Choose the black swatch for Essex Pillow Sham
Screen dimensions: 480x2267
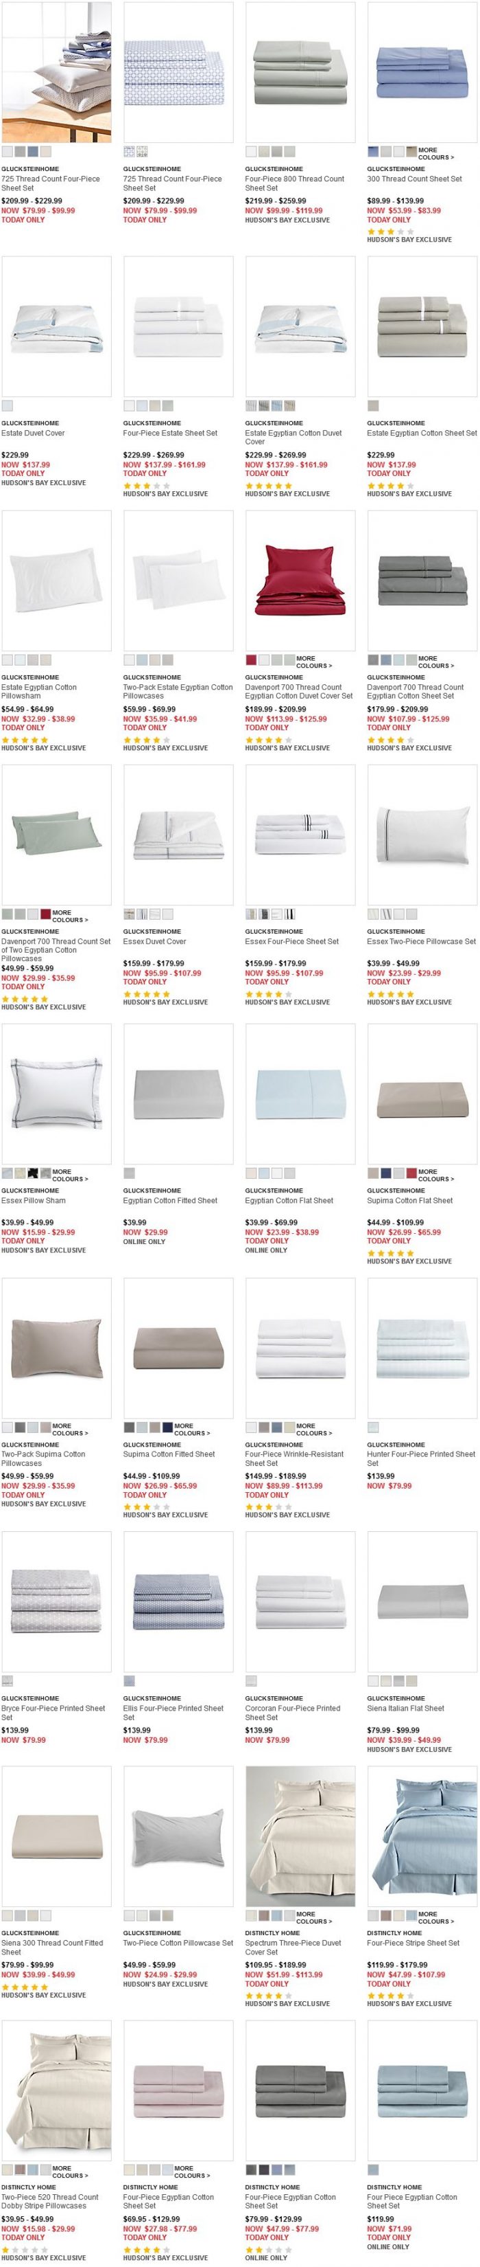point(32,1172)
